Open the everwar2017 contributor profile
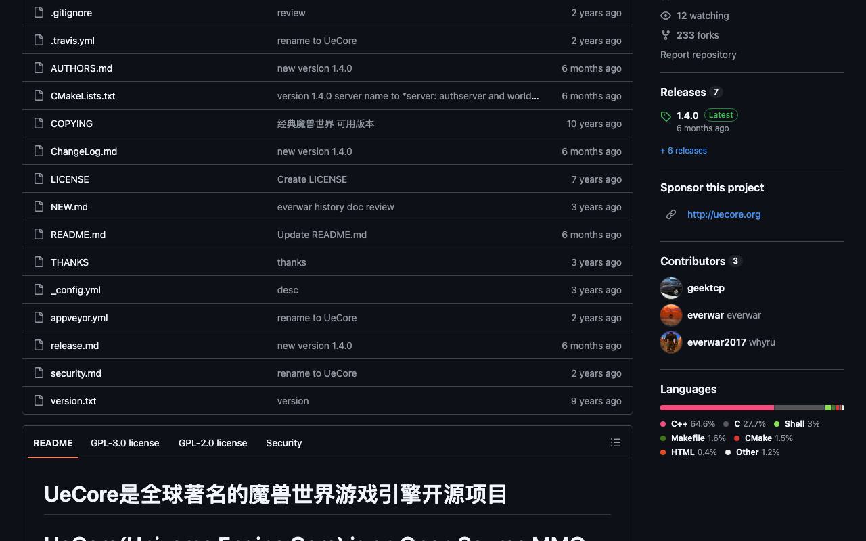This screenshot has height=541, width=866. coord(716,342)
